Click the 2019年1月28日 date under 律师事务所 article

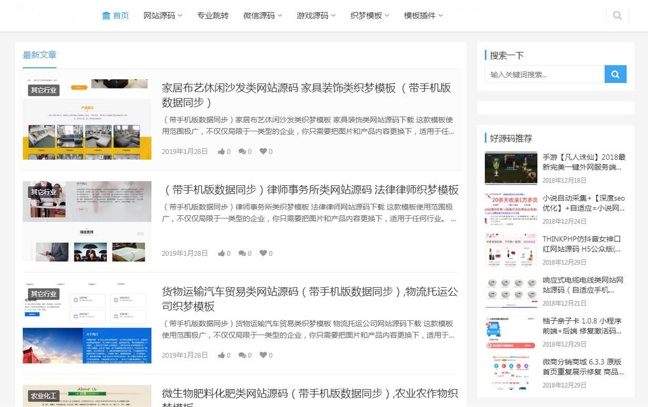click(x=185, y=253)
